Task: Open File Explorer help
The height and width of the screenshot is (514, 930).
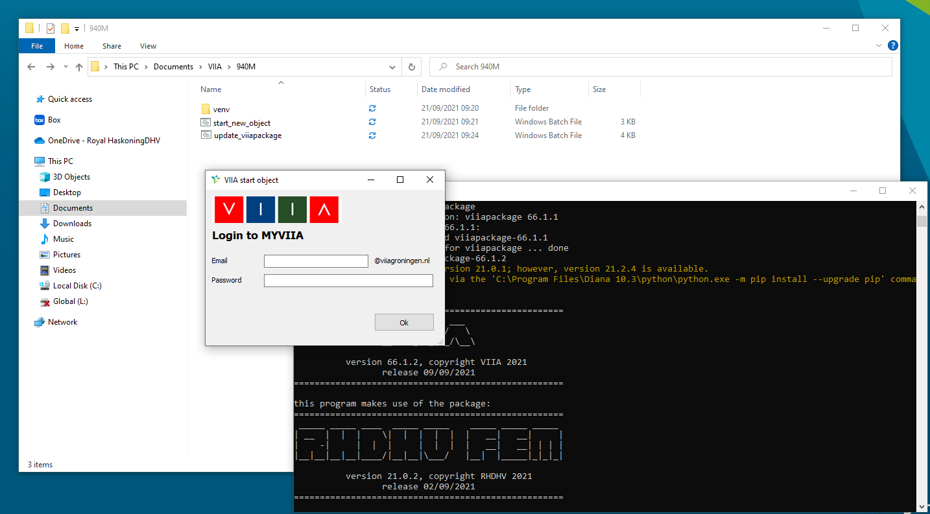Action: tap(893, 45)
